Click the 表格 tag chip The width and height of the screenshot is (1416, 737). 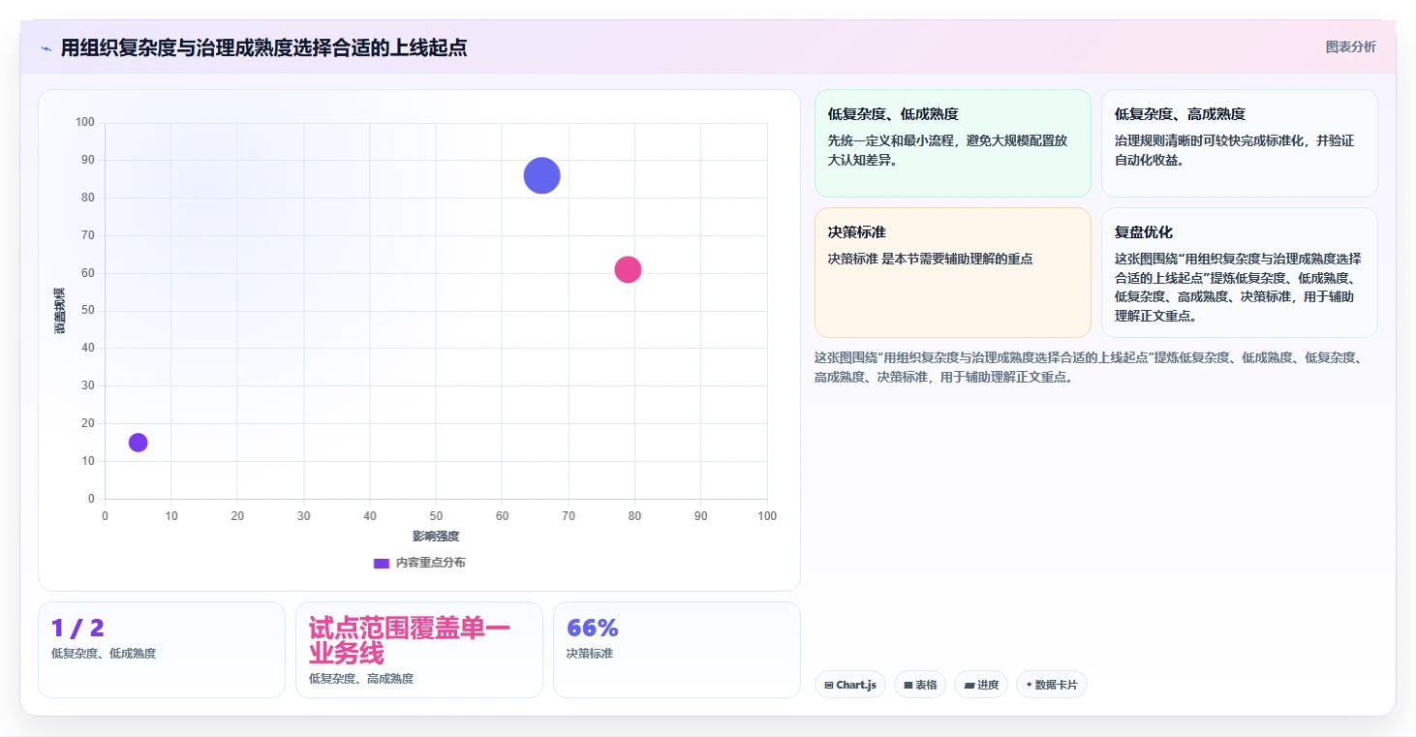[x=920, y=685]
